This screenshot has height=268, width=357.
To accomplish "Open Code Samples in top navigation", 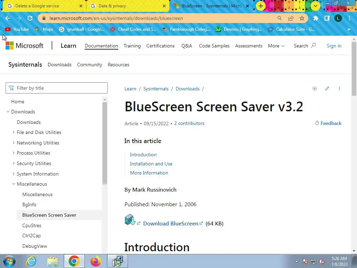I will [x=214, y=46].
